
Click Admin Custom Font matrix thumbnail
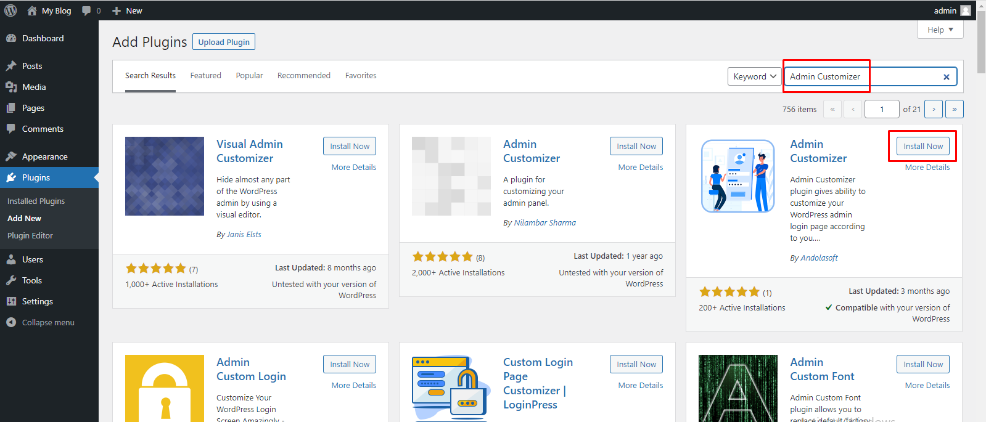738,388
